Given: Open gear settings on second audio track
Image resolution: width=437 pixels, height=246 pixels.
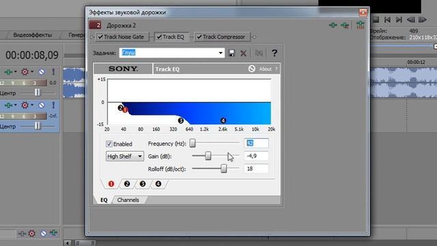Looking at the screenshot, I should click(x=25, y=105).
